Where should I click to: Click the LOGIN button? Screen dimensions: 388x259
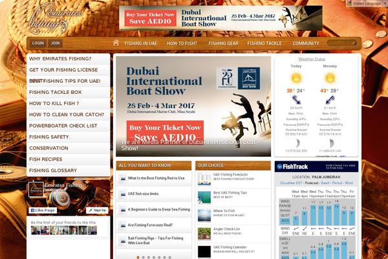pos(38,43)
